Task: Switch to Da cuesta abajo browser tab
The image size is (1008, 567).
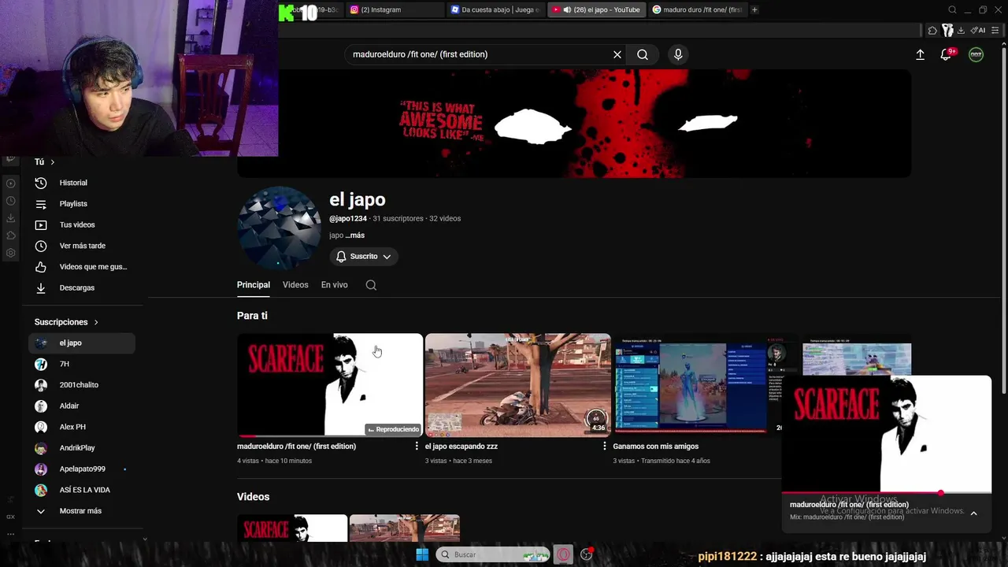Action: click(x=495, y=9)
